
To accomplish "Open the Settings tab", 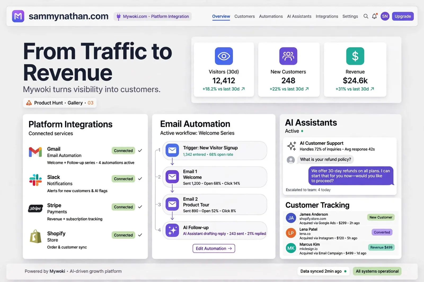I will (350, 16).
